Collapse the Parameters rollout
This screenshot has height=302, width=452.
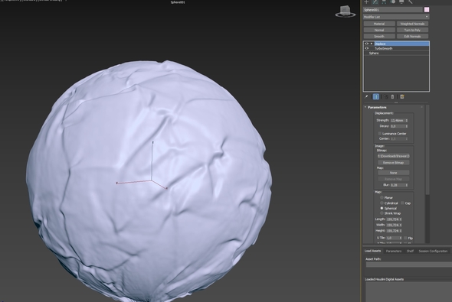(x=365, y=107)
